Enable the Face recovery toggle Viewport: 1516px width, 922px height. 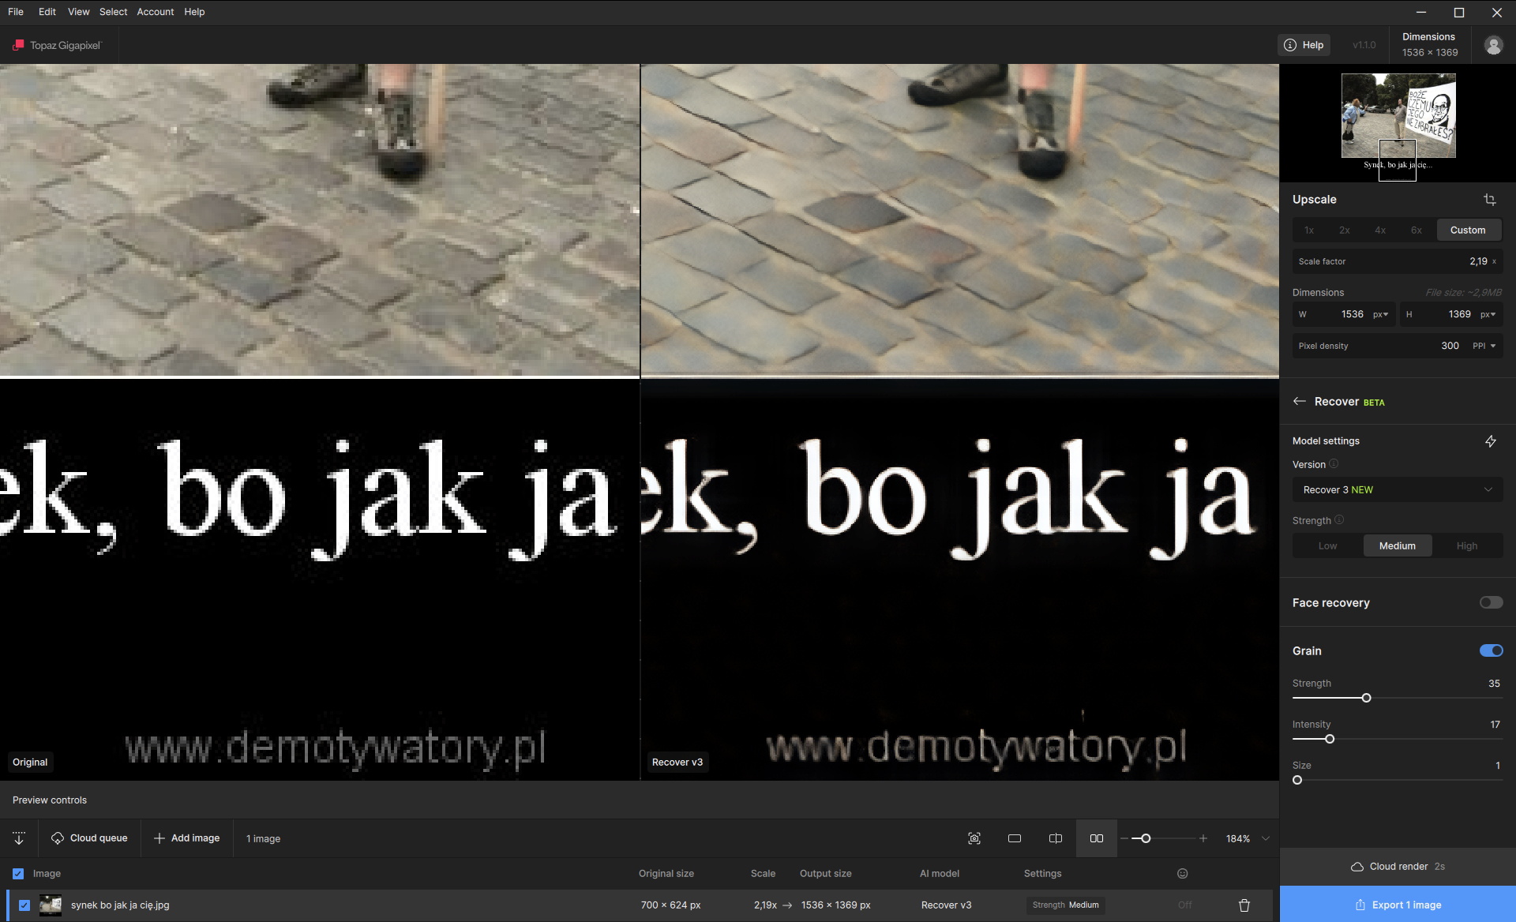pyautogui.click(x=1490, y=603)
